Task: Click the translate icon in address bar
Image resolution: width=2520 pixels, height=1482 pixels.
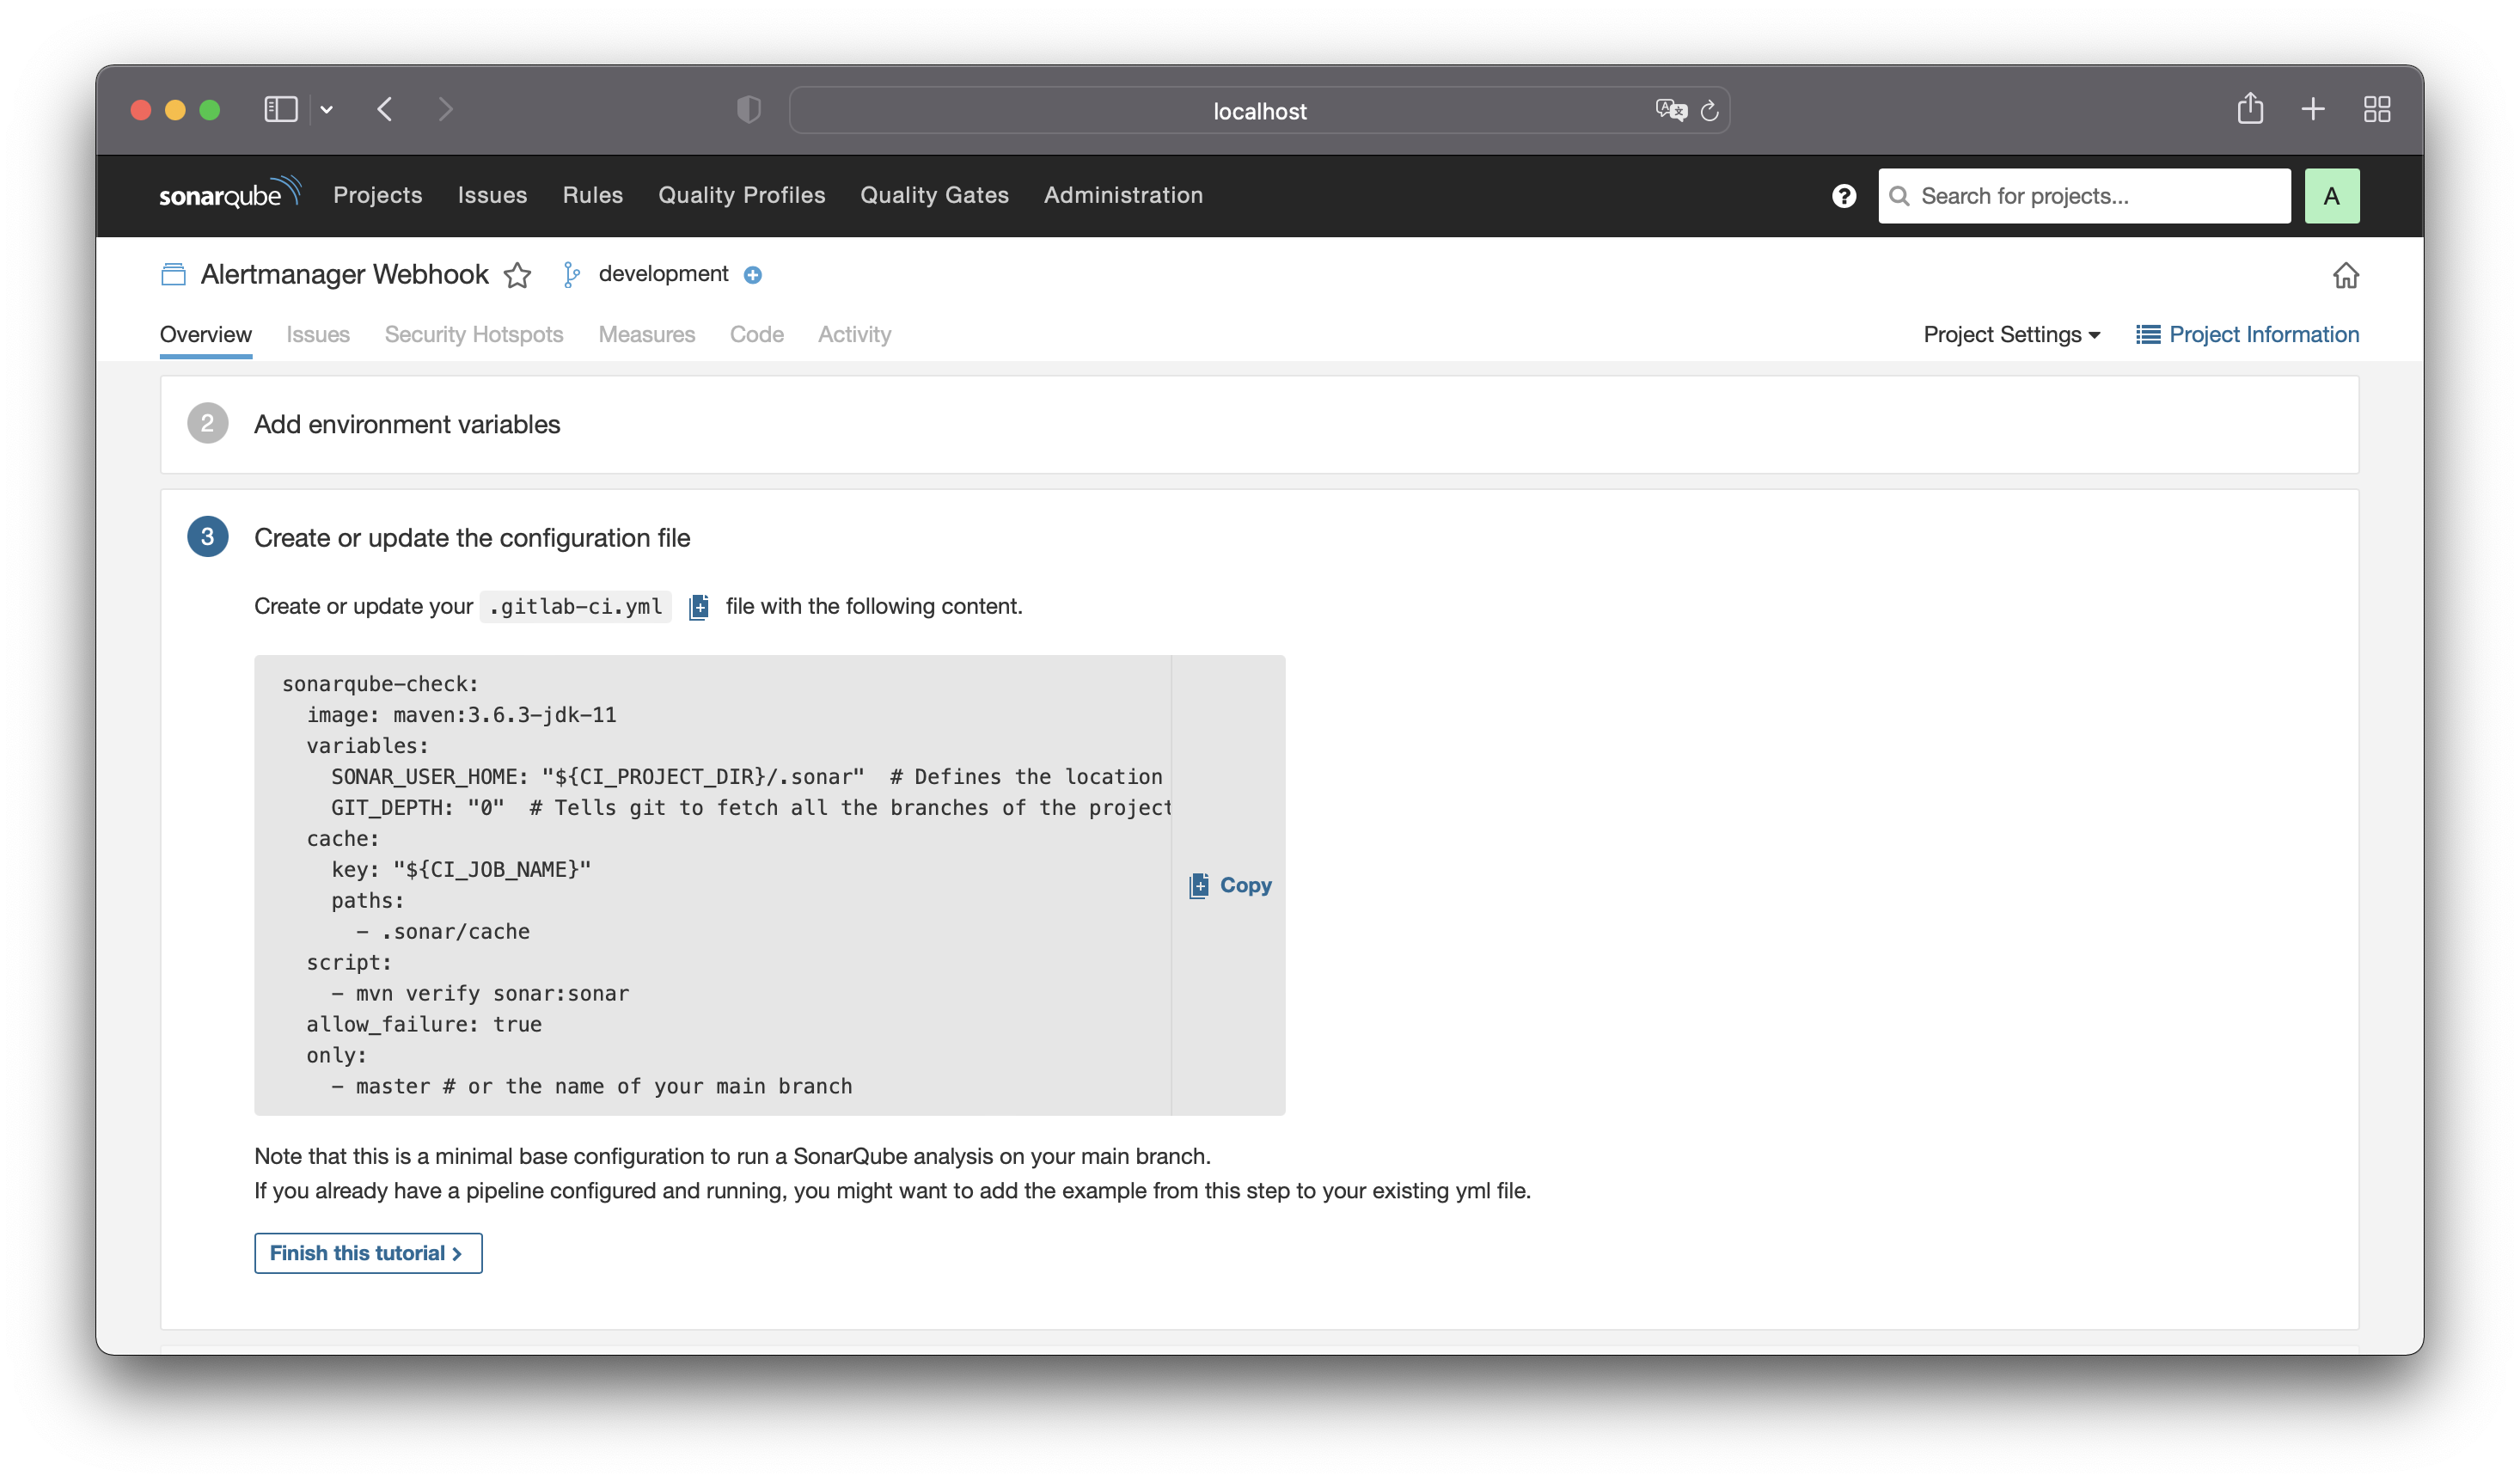Action: pyautogui.click(x=1670, y=110)
